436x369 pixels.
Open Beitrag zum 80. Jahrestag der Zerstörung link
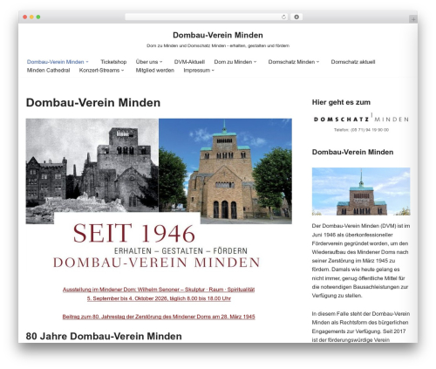(x=159, y=317)
